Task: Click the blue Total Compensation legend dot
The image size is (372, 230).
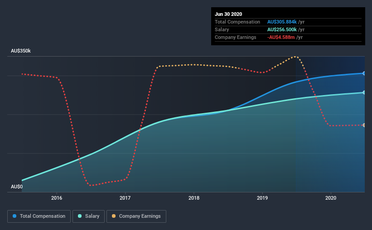Action: 14,216
